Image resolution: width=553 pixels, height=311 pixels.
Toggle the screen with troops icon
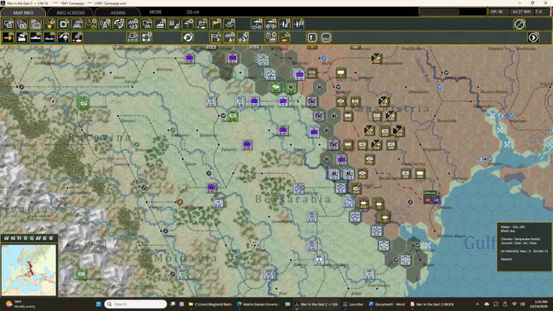147,24
